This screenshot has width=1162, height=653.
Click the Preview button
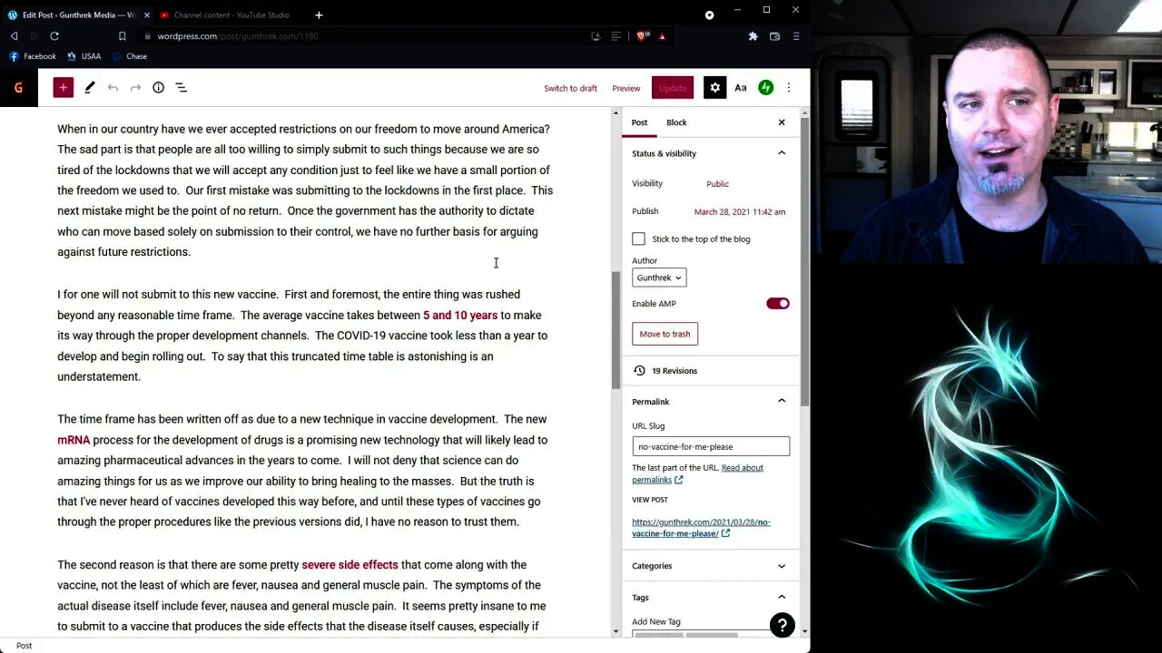(625, 88)
